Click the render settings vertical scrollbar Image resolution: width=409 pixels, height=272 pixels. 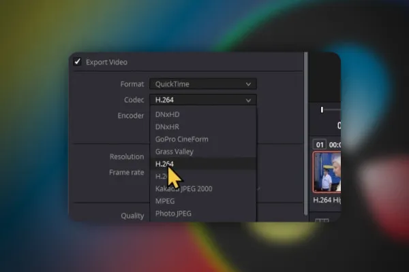coord(306,134)
